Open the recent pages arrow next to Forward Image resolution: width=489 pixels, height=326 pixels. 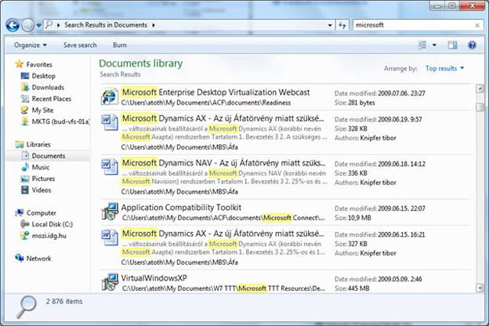[40, 25]
